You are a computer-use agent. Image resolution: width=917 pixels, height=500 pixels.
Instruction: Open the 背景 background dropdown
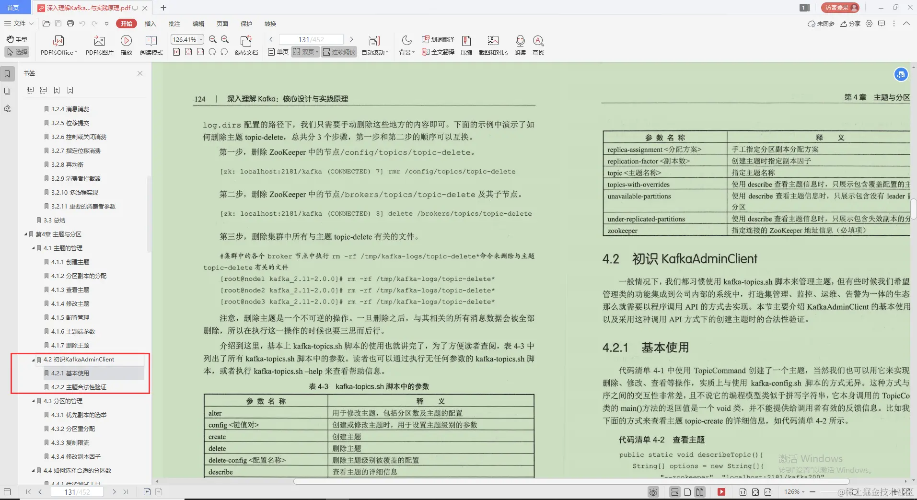(x=406, y=46)
